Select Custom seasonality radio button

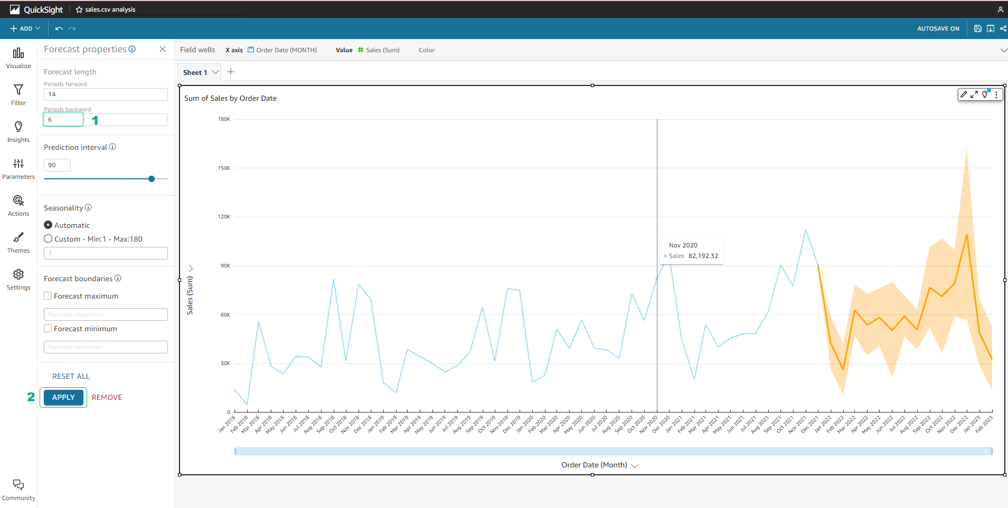point(48,238)
